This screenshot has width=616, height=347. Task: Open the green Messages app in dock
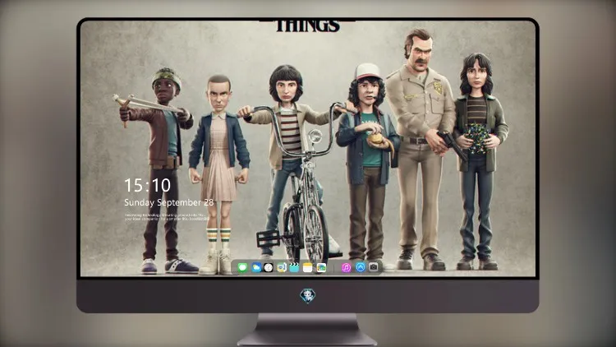pyautogui.click(x=243, y=267)
